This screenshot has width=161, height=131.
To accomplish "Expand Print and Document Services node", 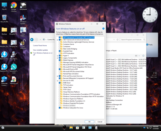I will click(x=57, y=76).
